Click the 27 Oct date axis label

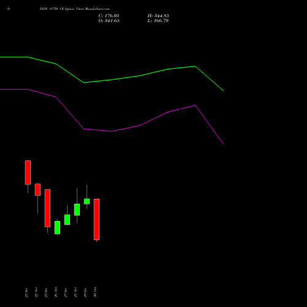(66, 292)
